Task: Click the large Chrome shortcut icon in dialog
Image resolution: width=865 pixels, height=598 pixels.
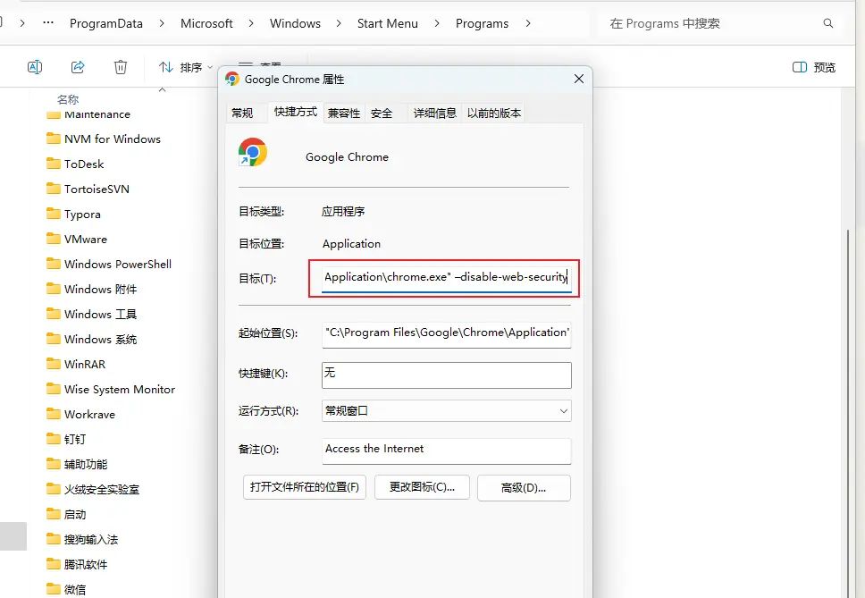Action: (x=253, y=152)
